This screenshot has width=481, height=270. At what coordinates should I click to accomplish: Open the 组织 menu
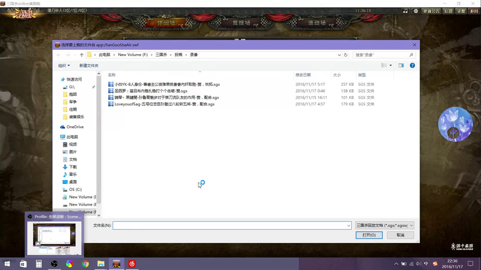64,65
